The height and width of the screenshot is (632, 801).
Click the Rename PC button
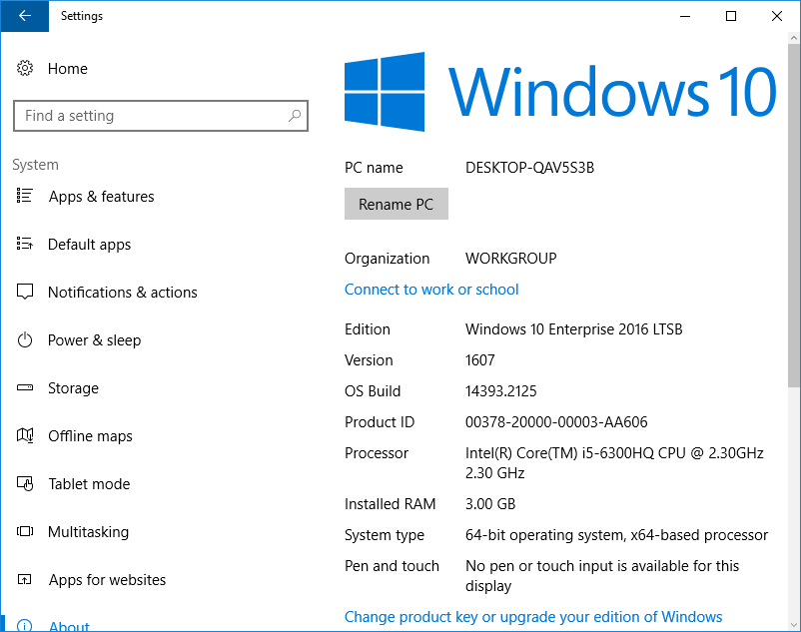tap(397, 205)
